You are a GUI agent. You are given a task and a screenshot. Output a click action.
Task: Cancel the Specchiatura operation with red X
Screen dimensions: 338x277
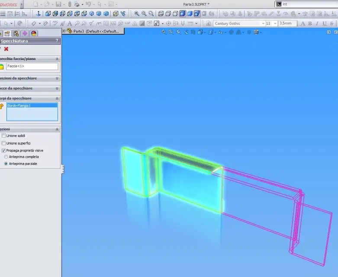(6, 49)
